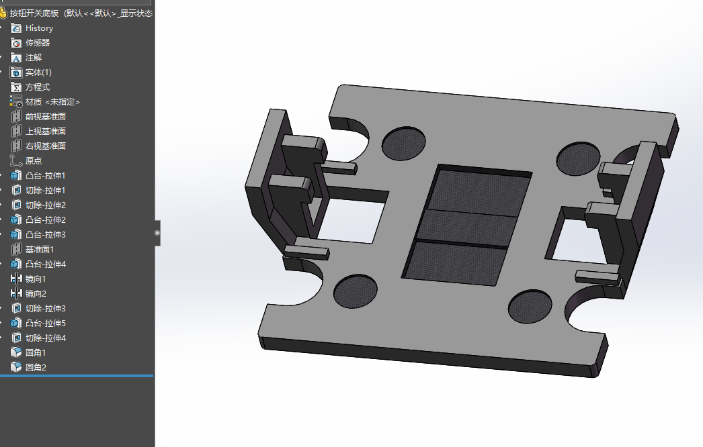Click the 原点 origin icon

pyautogui.click(x=16, y=161)
